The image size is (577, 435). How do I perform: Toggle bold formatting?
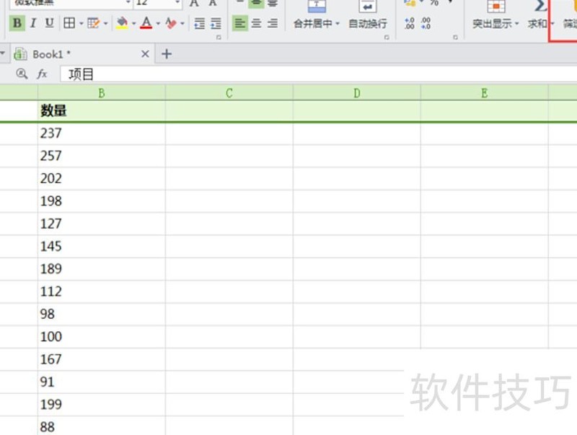tap(17, 23)
